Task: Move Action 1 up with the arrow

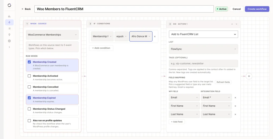Action: point(232,24)
